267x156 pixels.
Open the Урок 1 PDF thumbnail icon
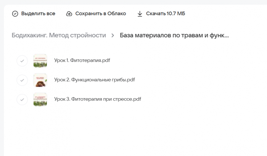40,60
